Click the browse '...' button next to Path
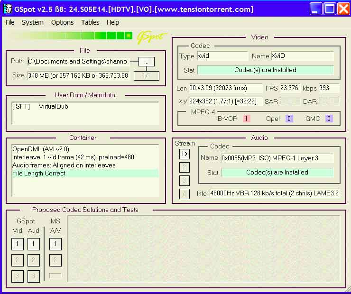The image size is (351, 294). (x=147, y=62)
